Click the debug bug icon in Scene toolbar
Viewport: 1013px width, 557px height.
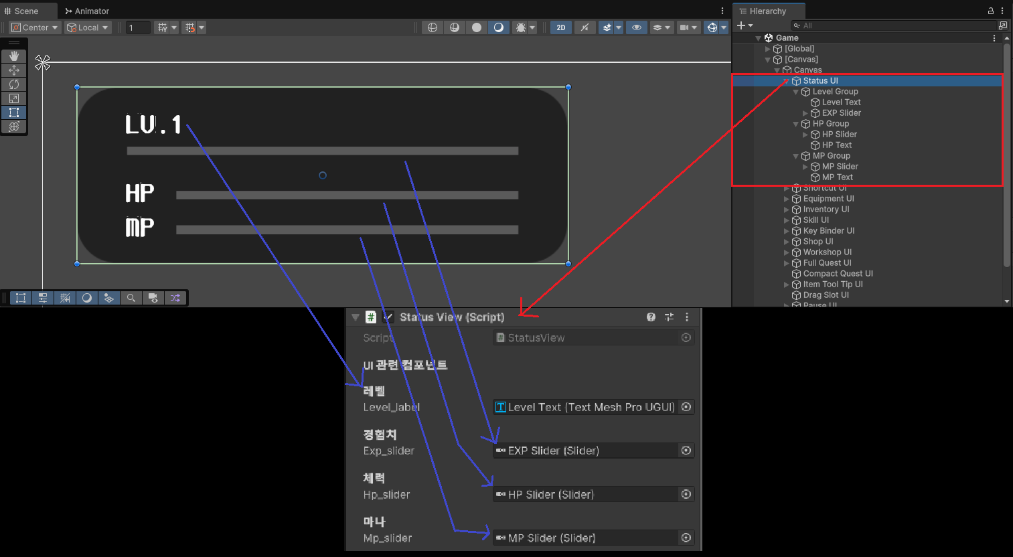[x=520, y=27]
